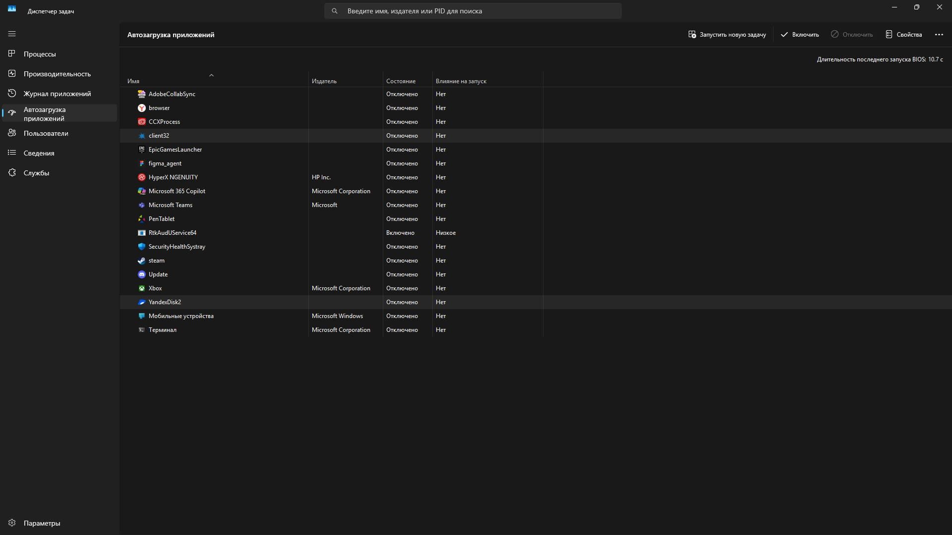
Task: Click the client32 app icon
Action: click(x=142, y=136)
